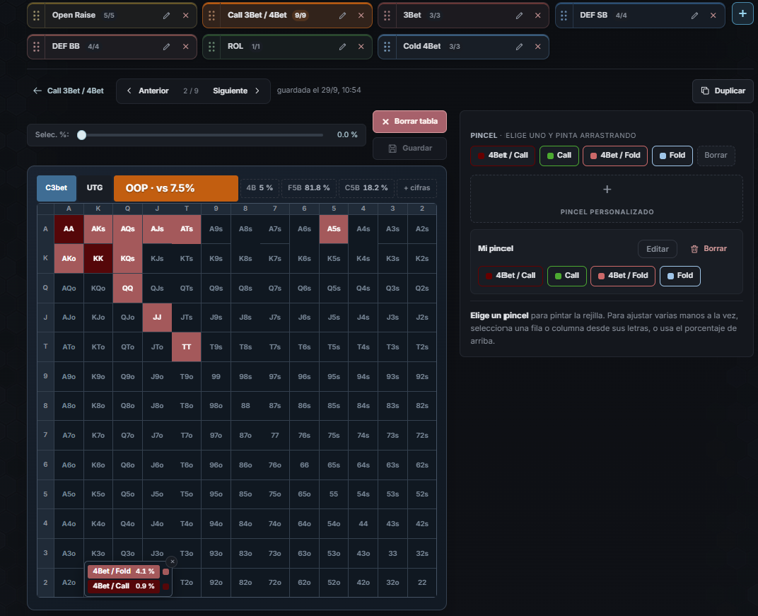758x616 pixels.
Task: Edit the Cold 4Bet category
Action: (519, 47)
